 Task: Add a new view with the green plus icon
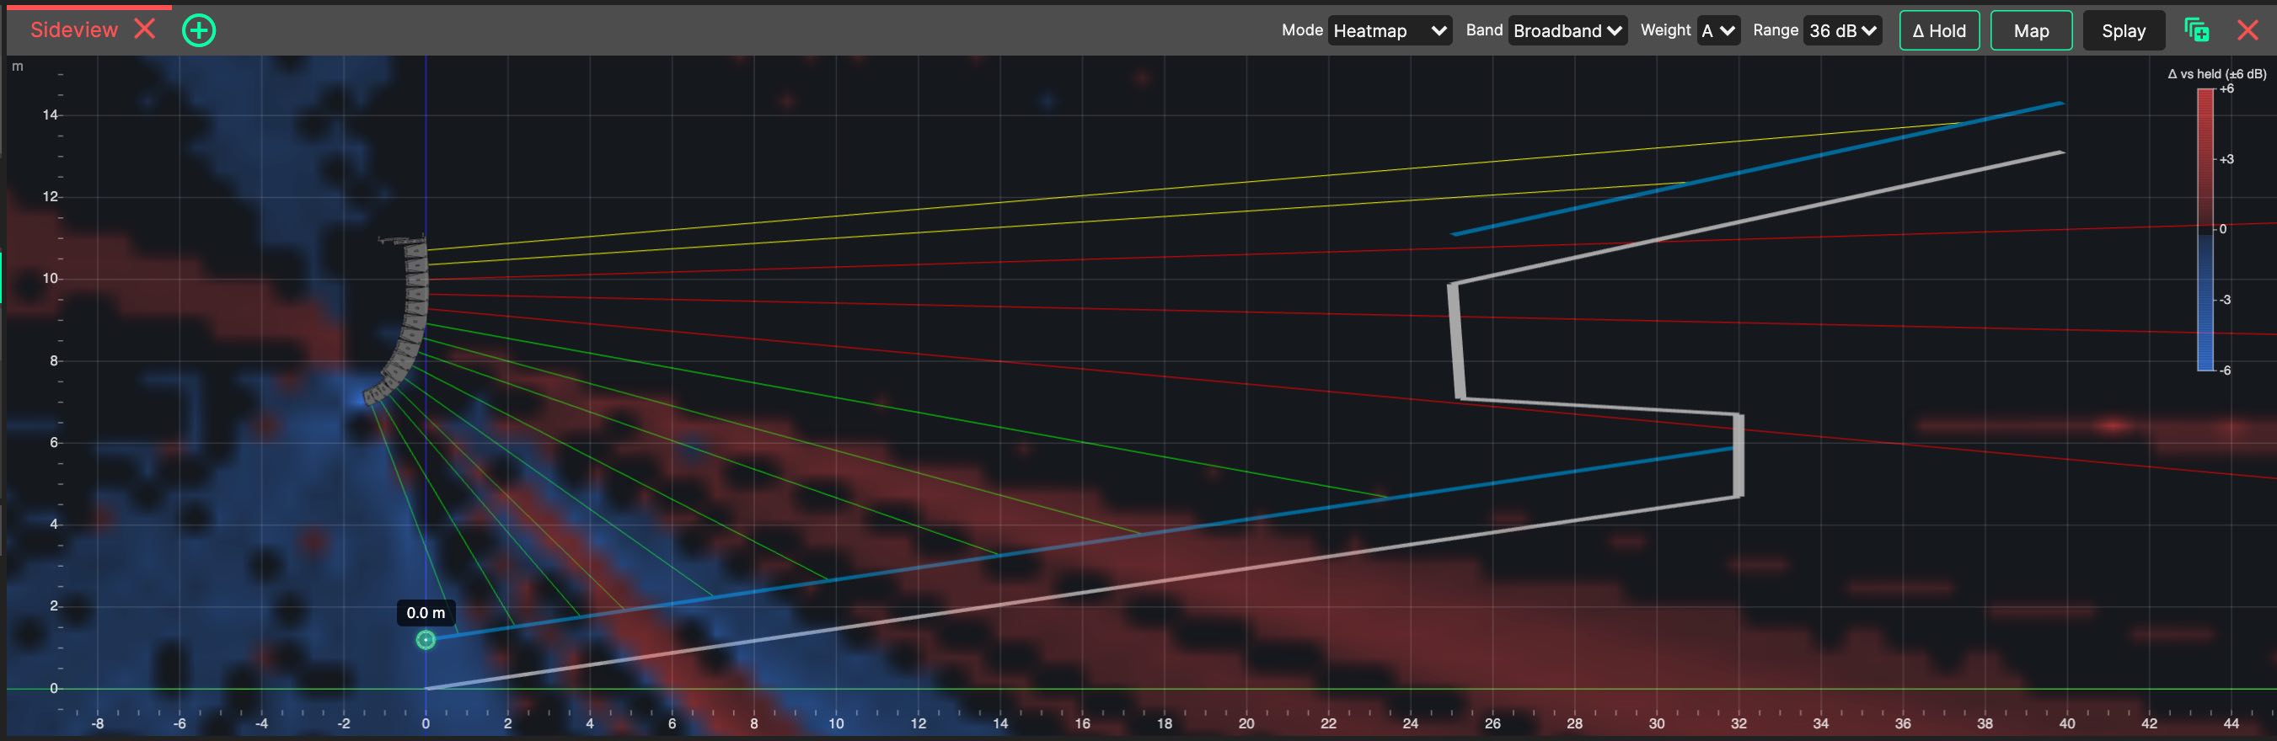(199, 31)
